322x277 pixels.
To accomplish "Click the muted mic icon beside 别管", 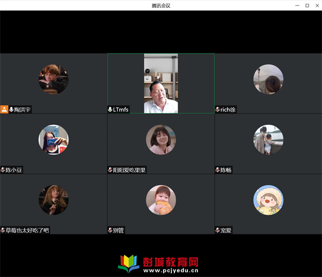I will click(110, 230).
